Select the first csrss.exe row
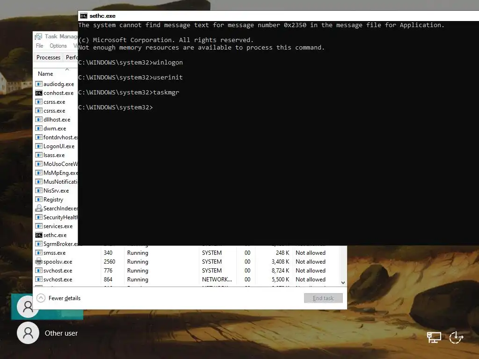This screenshot has width=479, height=359. tap(56, 101)
